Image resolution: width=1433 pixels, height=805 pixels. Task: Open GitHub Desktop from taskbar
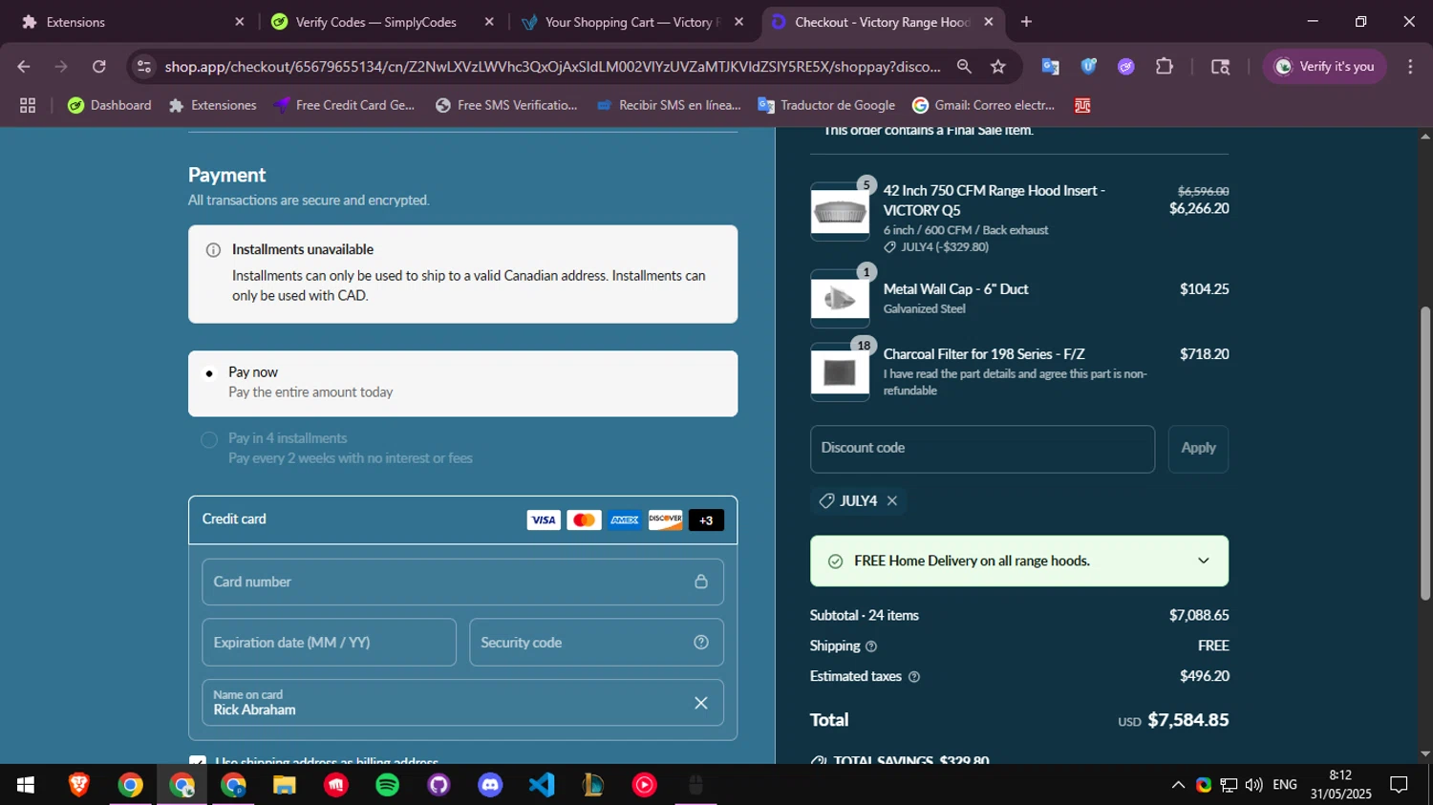(x=438, y=785)
